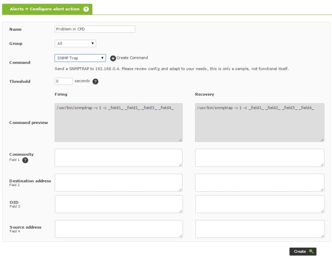Click the Firing Community field resize corner

[181, 165]
